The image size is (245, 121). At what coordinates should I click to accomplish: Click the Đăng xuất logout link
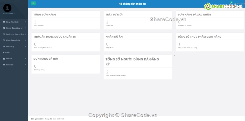(x=240, y=4)
